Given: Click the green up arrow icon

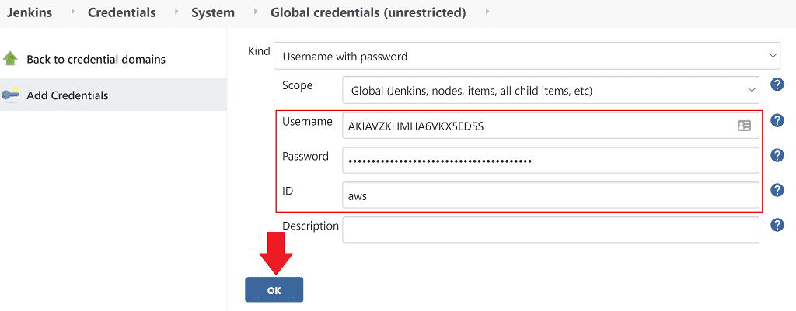Looking at the screenshot, I should pyautogui.click(x=10, y=59).
